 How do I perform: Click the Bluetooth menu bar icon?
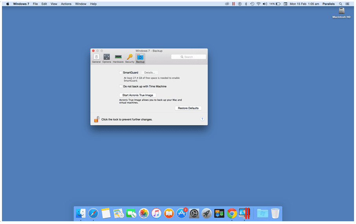pyautogui.click(x=246, y=4)
